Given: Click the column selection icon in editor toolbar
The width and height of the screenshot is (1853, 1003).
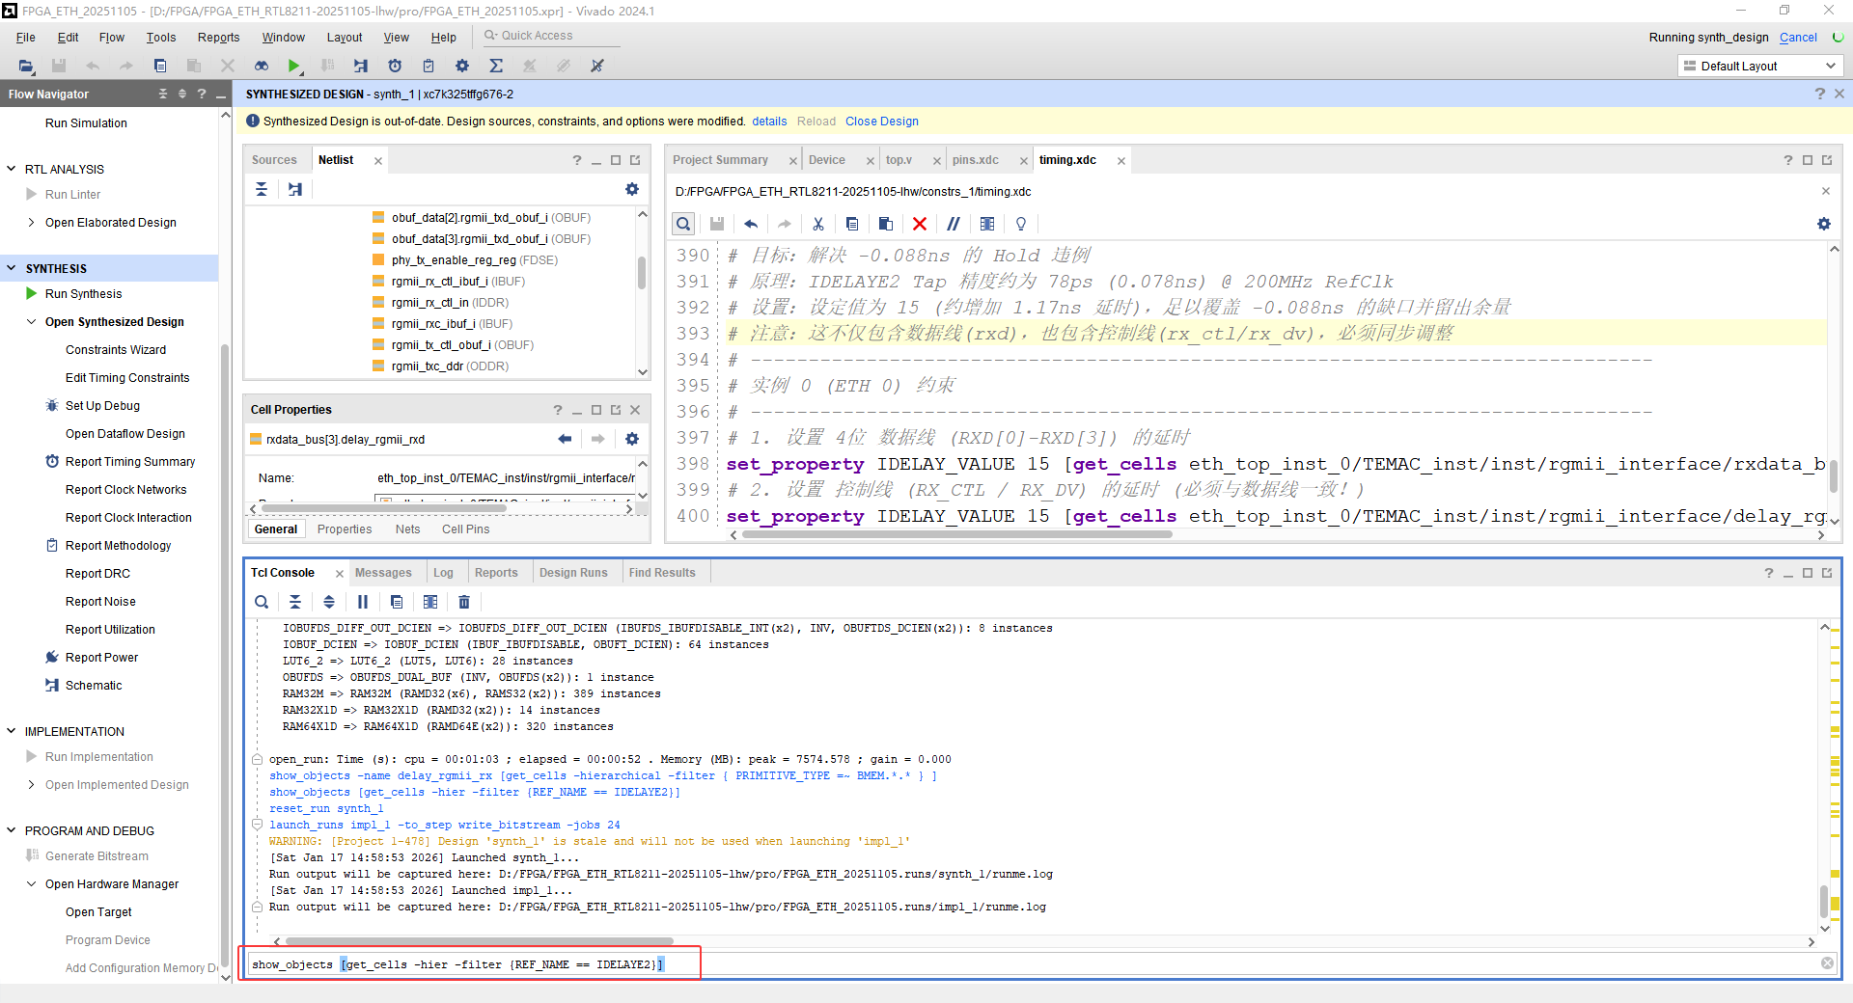Looking at the screenshot, I should click(x=987, y=224).
